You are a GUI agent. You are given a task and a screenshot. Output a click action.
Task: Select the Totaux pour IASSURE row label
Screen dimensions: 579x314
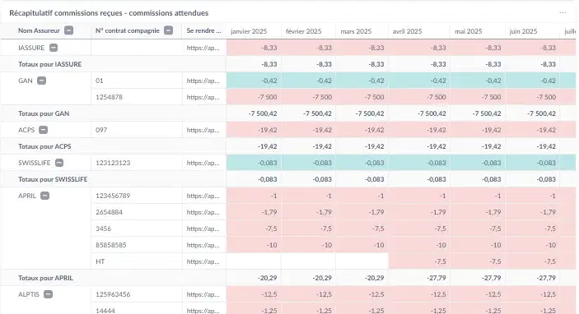tap(50, 64)
